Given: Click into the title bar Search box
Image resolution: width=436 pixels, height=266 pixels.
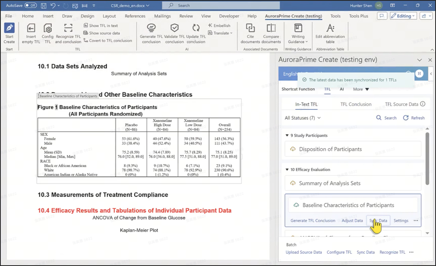Looking at the screenshot, I should [221, 5].
